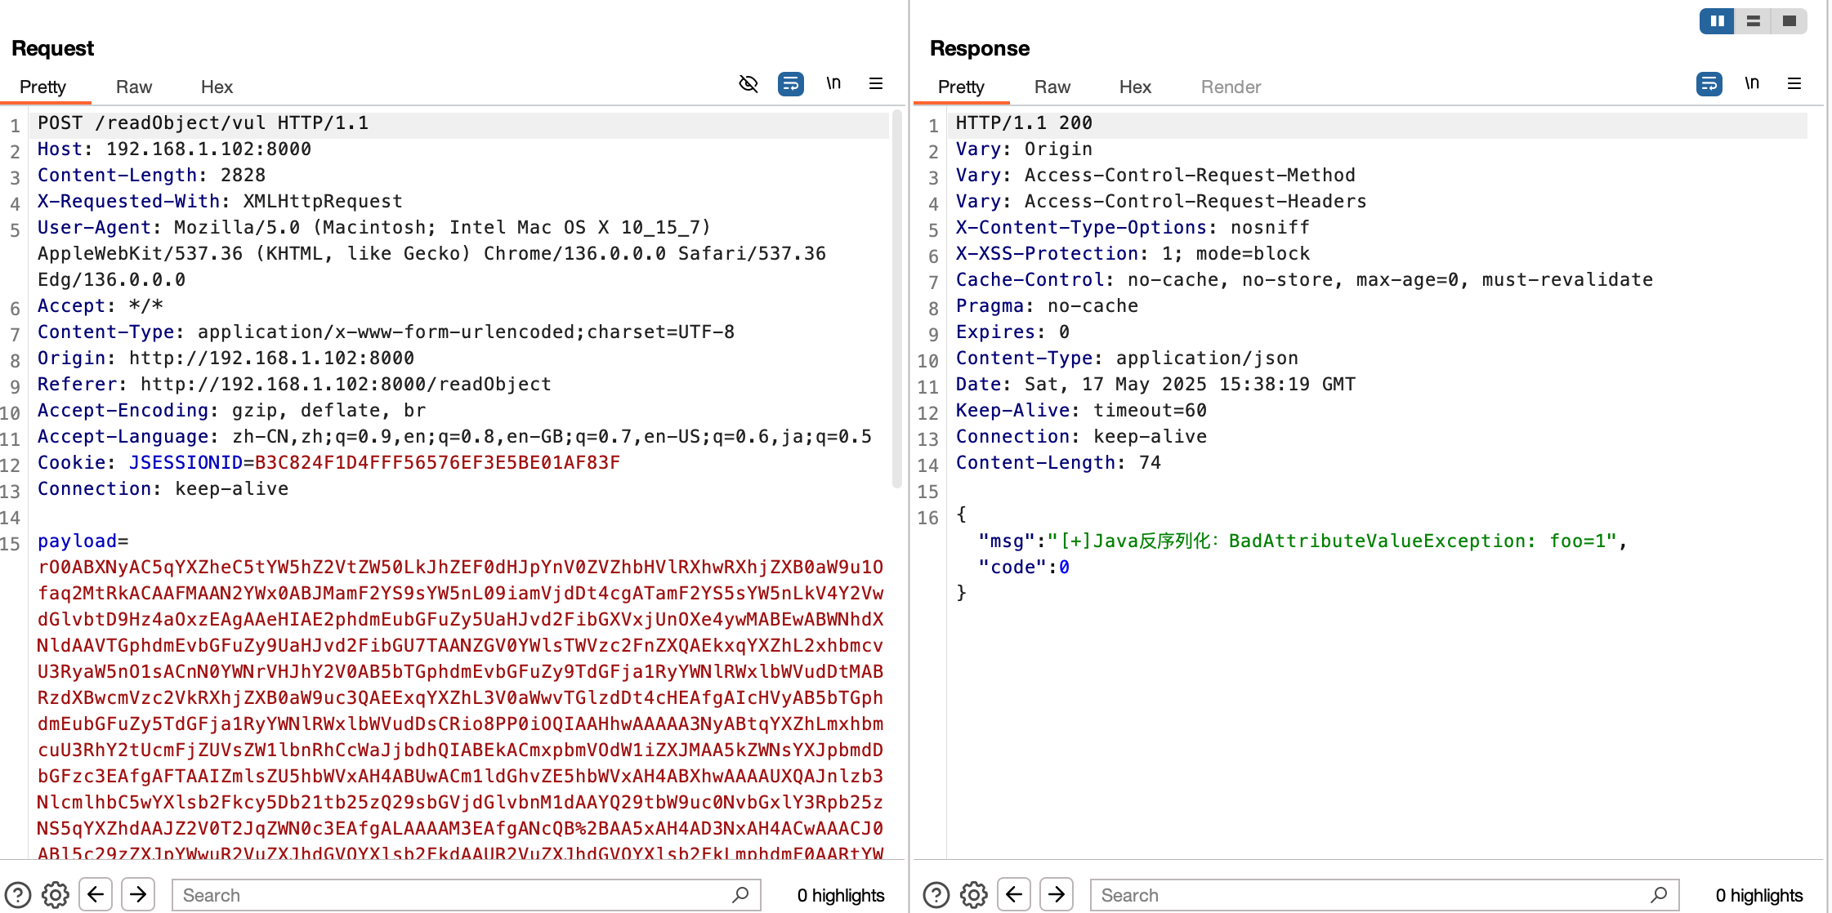Image resolution: width=1832 pixels, height=913 pixels.
Task: Click the JSESSIONID cookie value
Action: coord(437,462)
